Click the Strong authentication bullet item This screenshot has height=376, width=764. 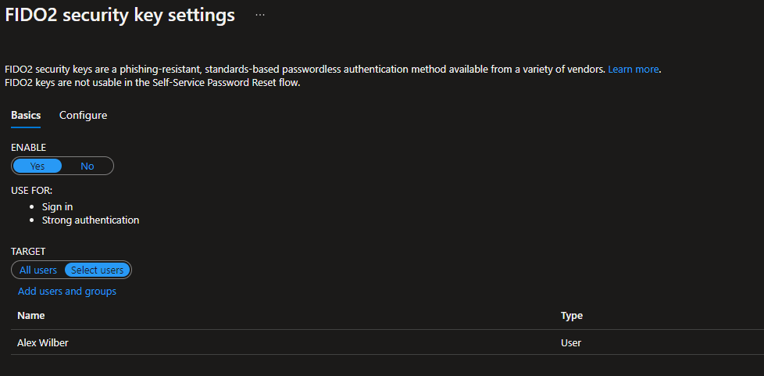click(x=91, y=220)
